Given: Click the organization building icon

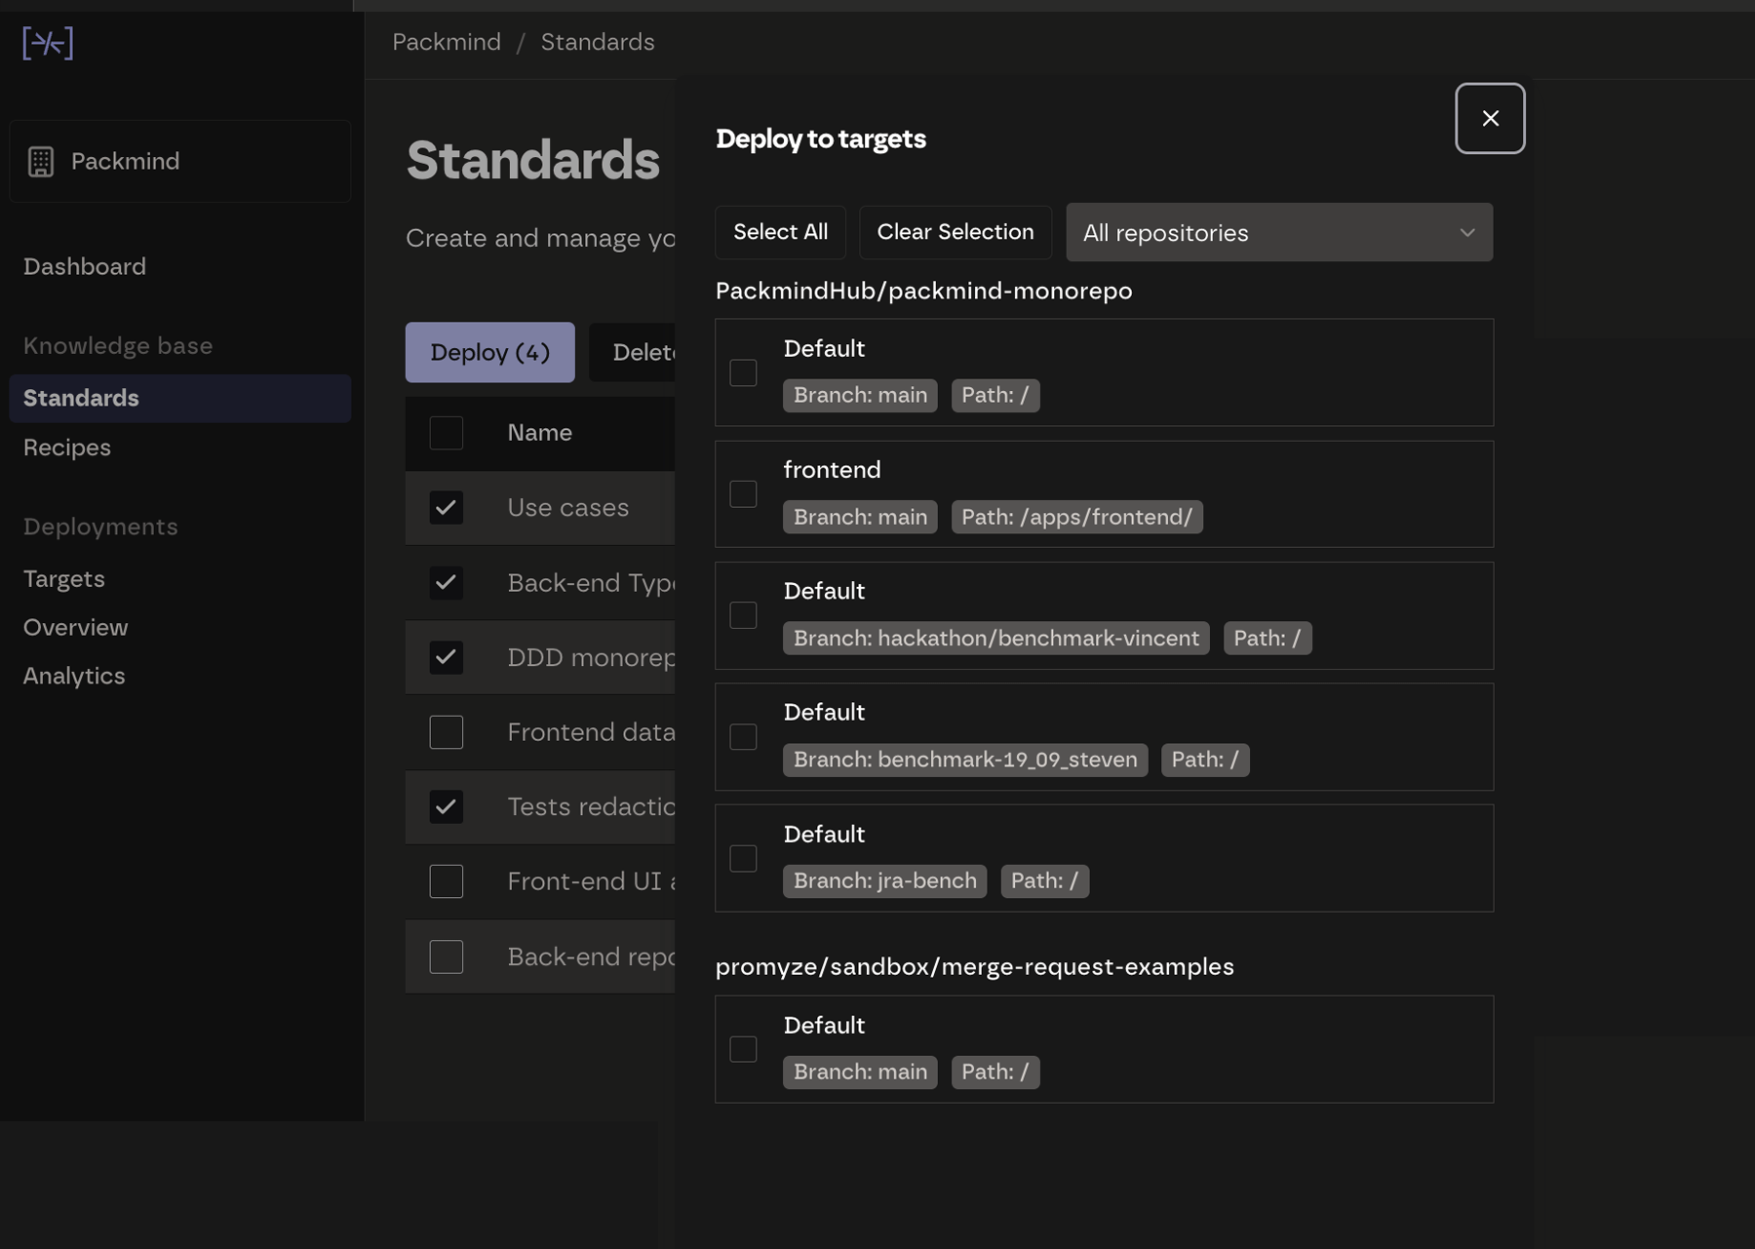Looking at the screenshot, I should point(41,162).
